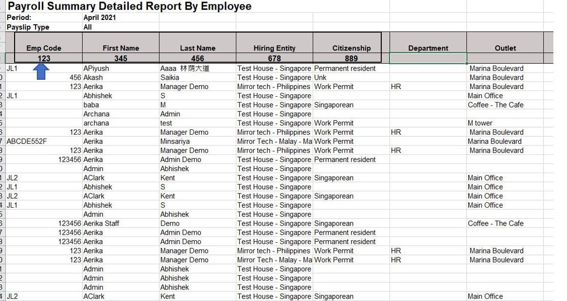
Task: Click the report title cell
Action: pyautogui.click(x=129, y=6)
